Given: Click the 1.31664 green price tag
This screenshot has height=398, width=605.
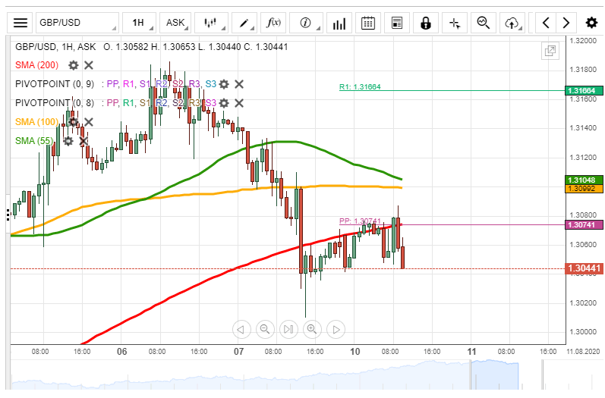Looking at the screenshot, I should [x=584, y=90].
